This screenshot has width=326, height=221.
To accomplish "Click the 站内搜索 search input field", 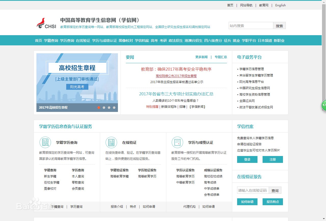I will 251,25.
